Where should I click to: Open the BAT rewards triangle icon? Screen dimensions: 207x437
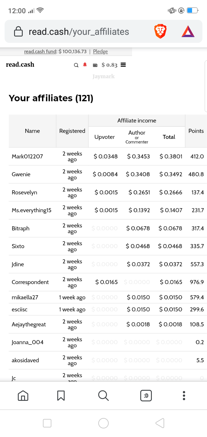pos(188,32)
